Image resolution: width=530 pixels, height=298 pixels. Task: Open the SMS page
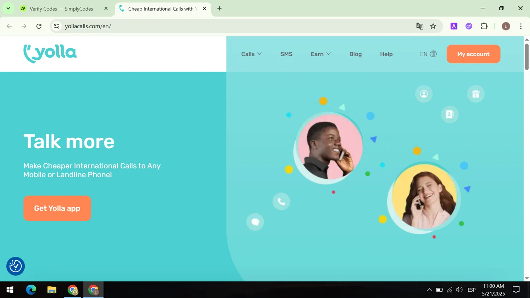coord(286,54)
